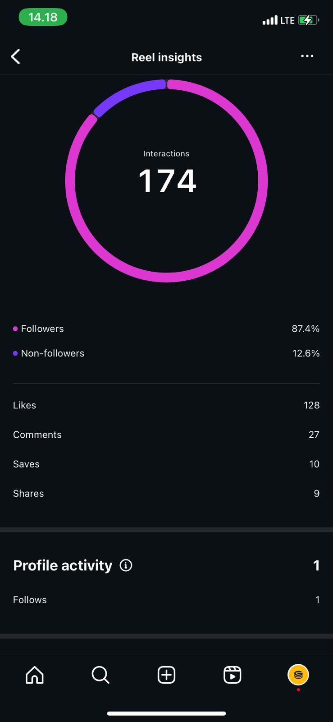The height and width of the screenshot is (722, 333).
Task: Tap the battery charging status icon
Action: coord(308,20)
